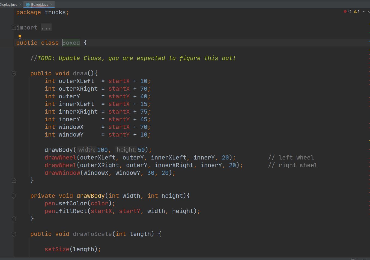
Task: Click the variable outerXLeft declaration
Action: click(x=76, y=81)
